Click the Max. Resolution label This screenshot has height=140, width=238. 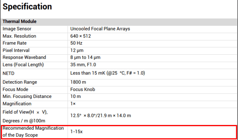pyautogui.click(x=19, y=36)
